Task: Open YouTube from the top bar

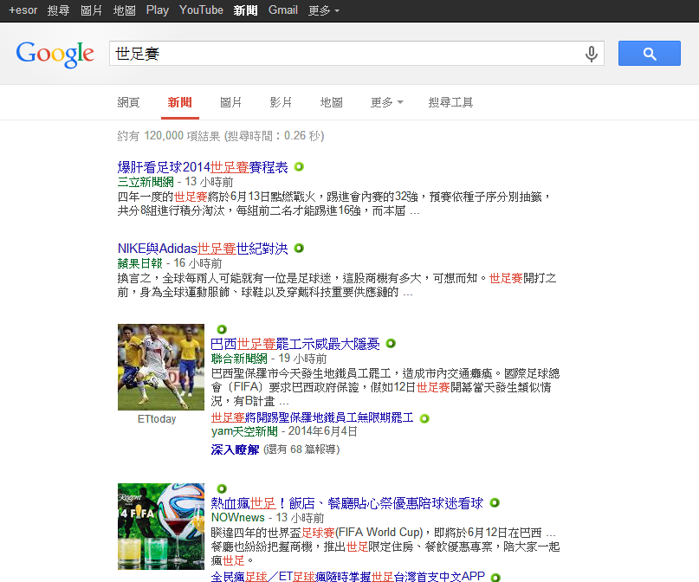Action: (201, 10)
